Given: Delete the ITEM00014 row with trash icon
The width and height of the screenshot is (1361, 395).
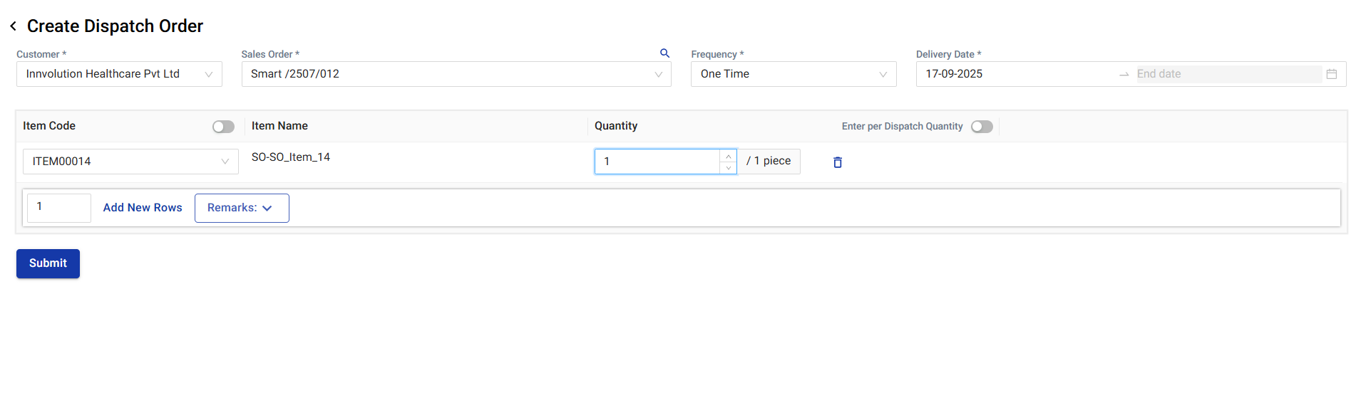Looking at the screenshot, I should pyautogui.click(x=838, y=162).
